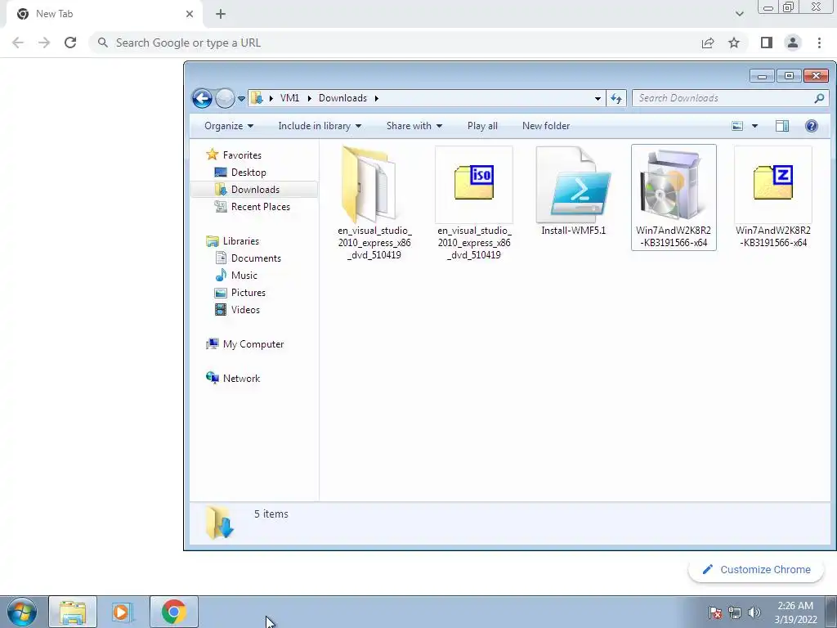Viewport: 837px width, 628px height.
Task: Open a new Chrome tab with plus
Action: coord(221,14)
